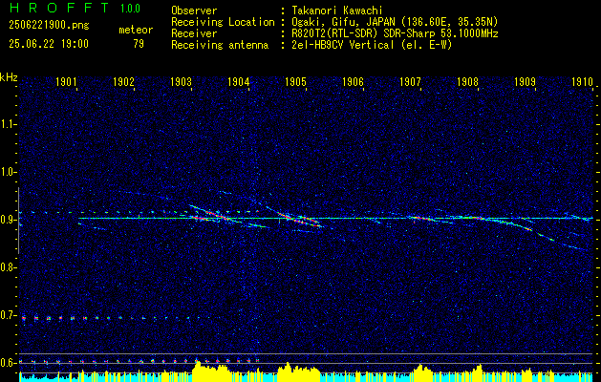Click the 0.7 kHz frequency label
The image size is (601, 382).
click(x=8, y=315)
